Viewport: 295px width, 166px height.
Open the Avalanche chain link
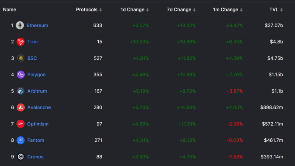tap(39, 107)
